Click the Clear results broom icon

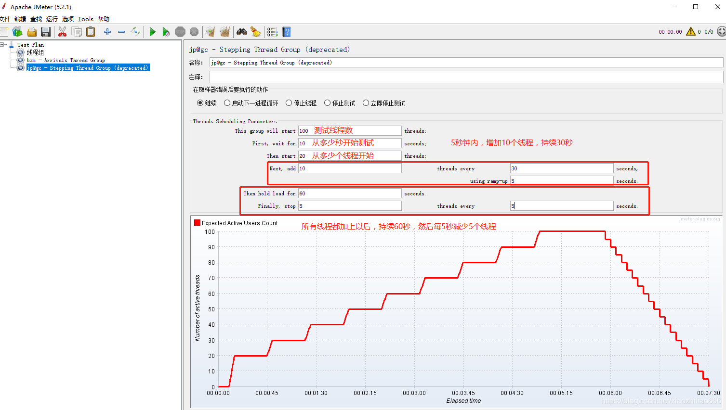[211, 32]
